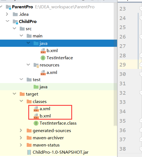This screenshot has width=142, height=157.
Task: Click the orange target folder icon
Action: click(22, 94)
